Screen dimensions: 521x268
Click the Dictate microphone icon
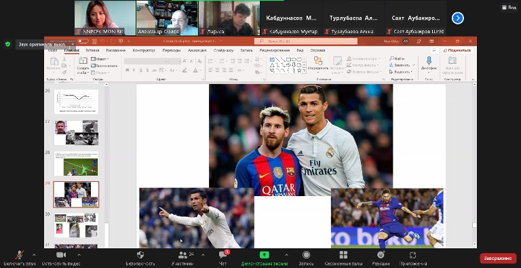click(429, 60)
